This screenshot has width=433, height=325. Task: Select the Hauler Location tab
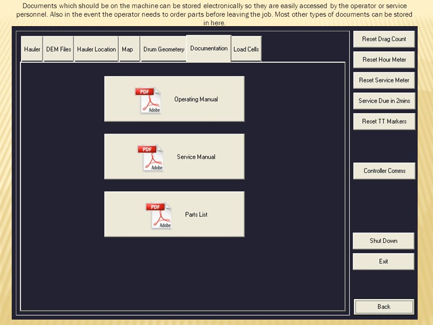[97, 49]
